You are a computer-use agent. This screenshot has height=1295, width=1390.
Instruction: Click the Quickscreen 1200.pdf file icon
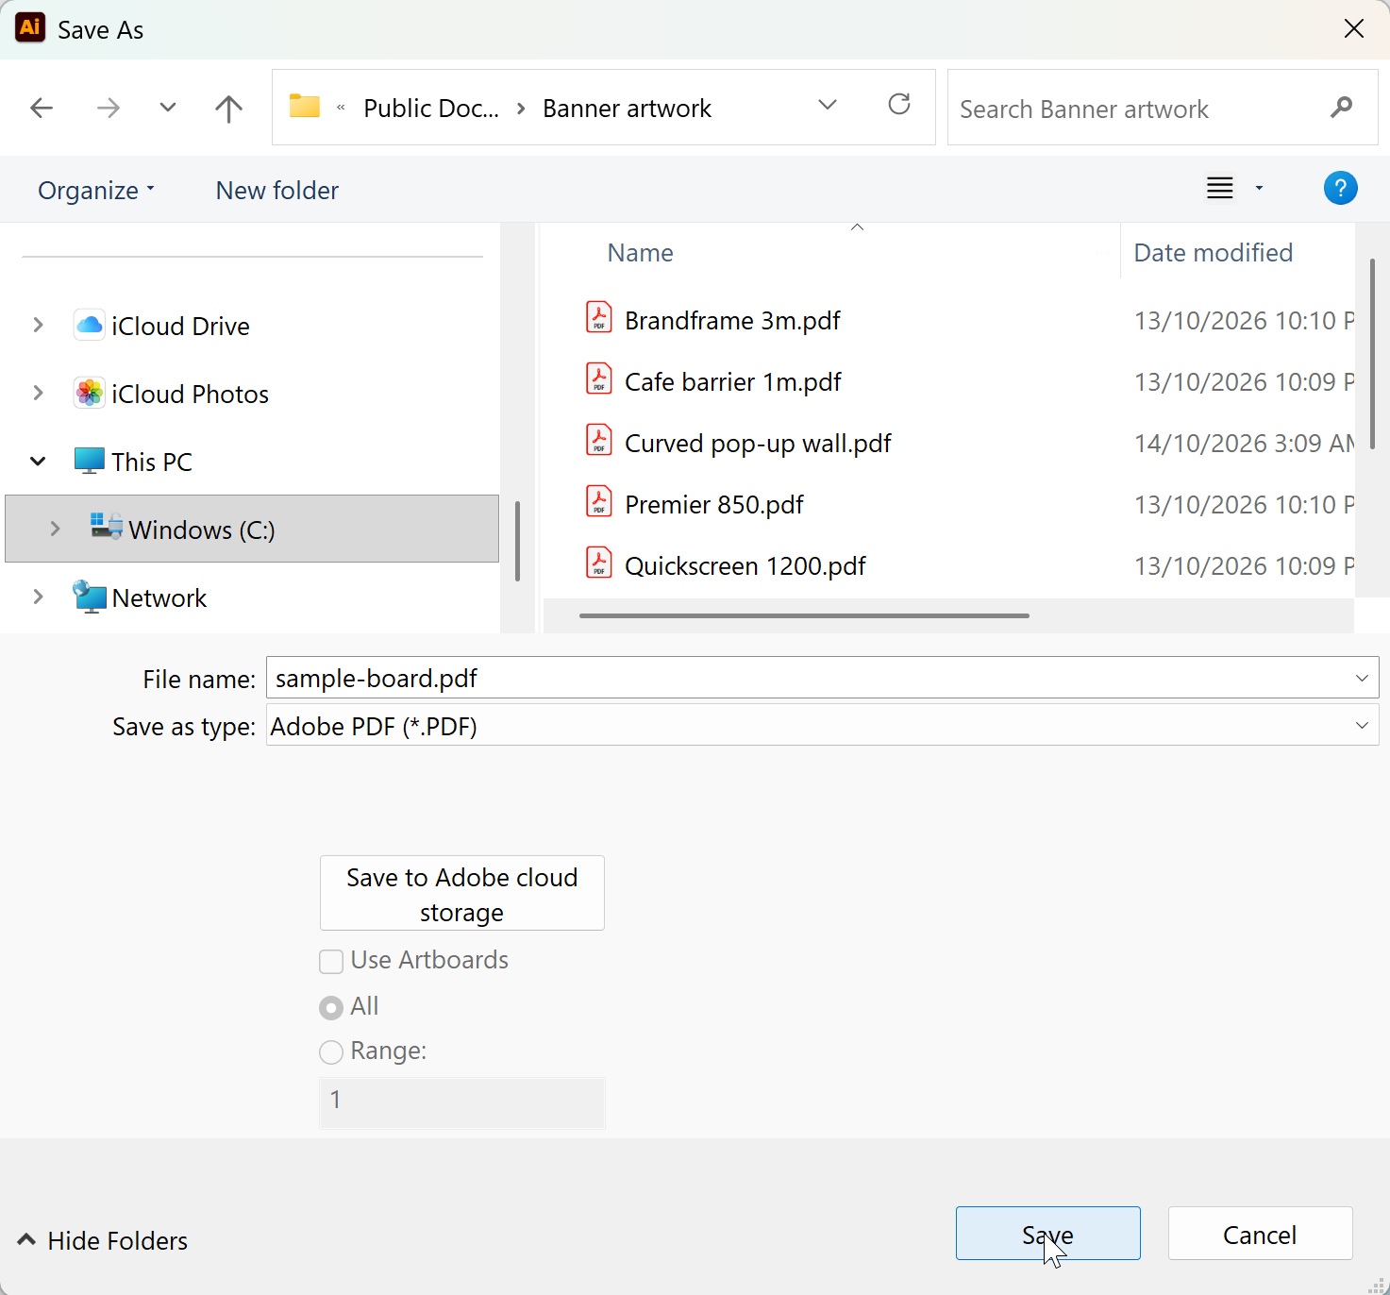[x=599, y=563]
